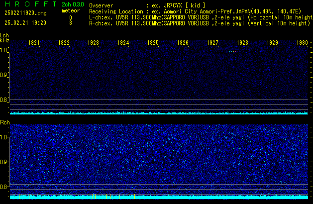Click the 'kHz' axis unit label
Screen dimensions: 313x204
coord(4,40)
